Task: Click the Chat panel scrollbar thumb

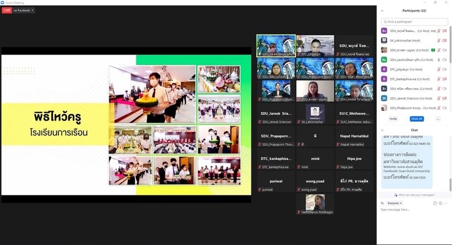Action: (450, 185)
